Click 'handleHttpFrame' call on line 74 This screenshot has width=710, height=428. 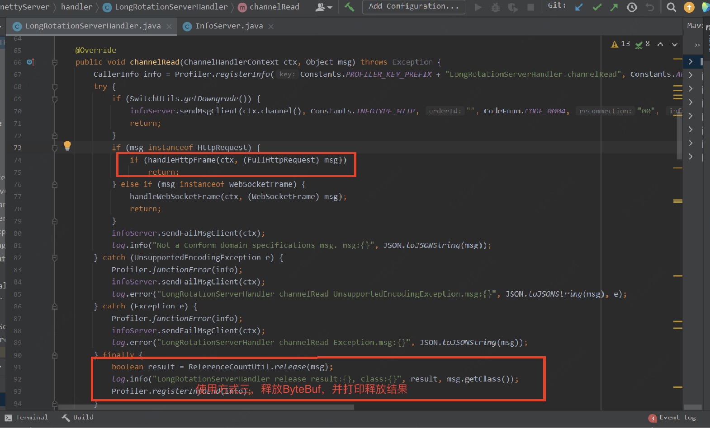[x=182, y=160]
